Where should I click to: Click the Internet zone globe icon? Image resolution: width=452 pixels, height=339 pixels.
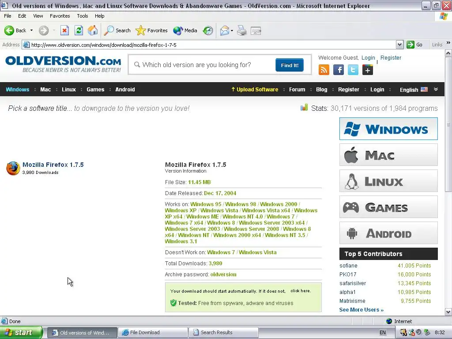[x=389, y=321]
